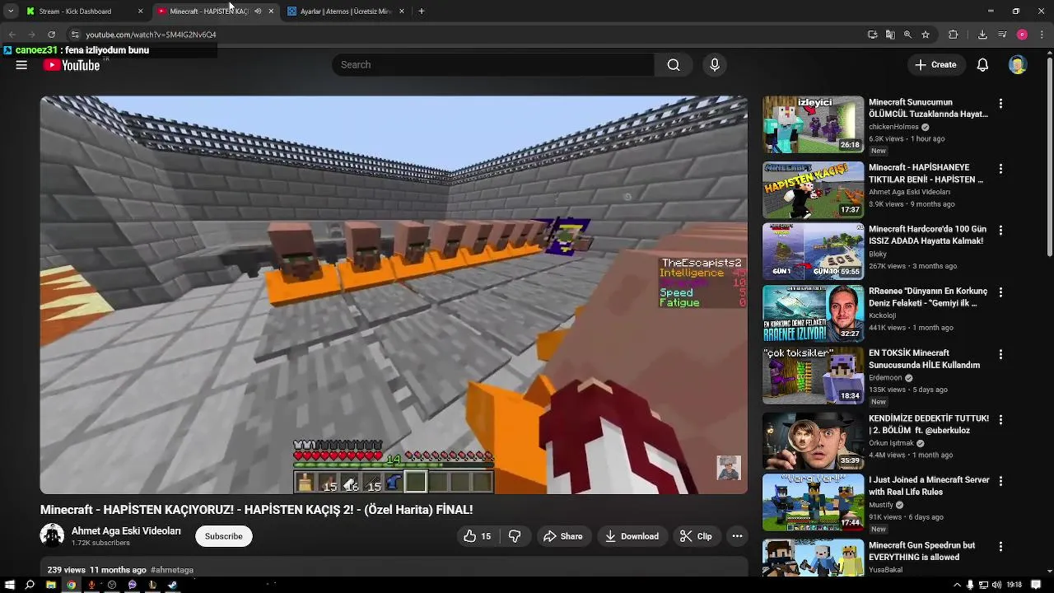This screenshot has width=1054, height=593.
Task: Click channel watermark in video corner
Action: [x=729, y=468]
